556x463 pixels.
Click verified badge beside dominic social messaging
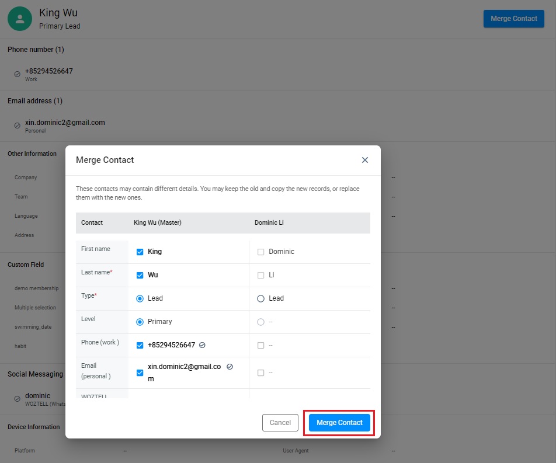pos(17,399)
